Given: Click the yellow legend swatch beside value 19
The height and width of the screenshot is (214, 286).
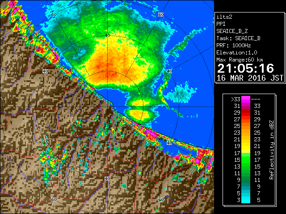Looking at the screenshot, I should coord(246,146).
